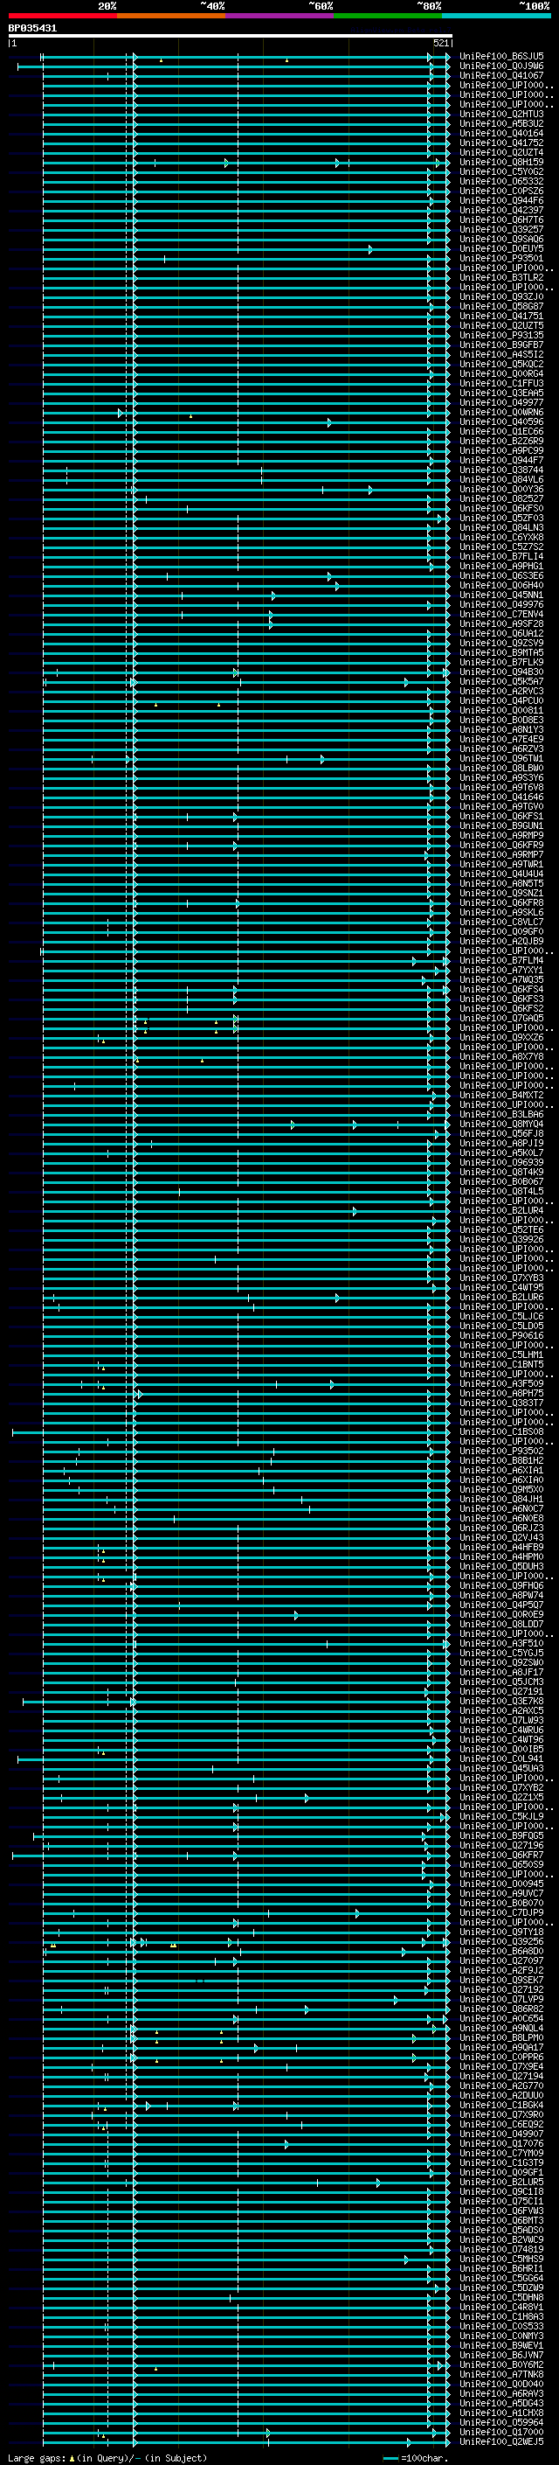Open hit UniRef100_B4MXT2
559x2465 pixels.
pyautogui.click(x=501, y=1096)
